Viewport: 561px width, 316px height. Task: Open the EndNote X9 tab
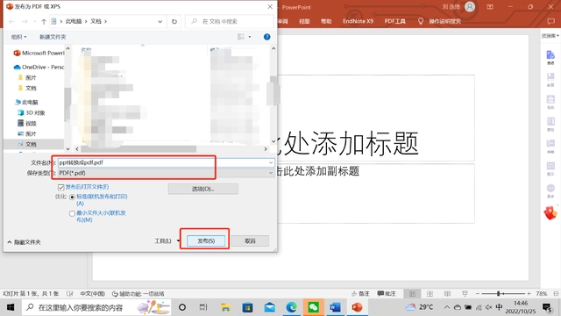358,21
